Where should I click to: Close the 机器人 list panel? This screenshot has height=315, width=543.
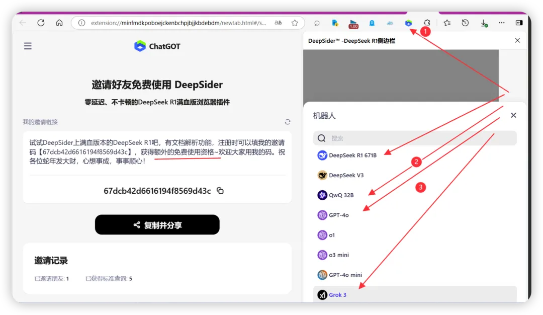[513, 115]
